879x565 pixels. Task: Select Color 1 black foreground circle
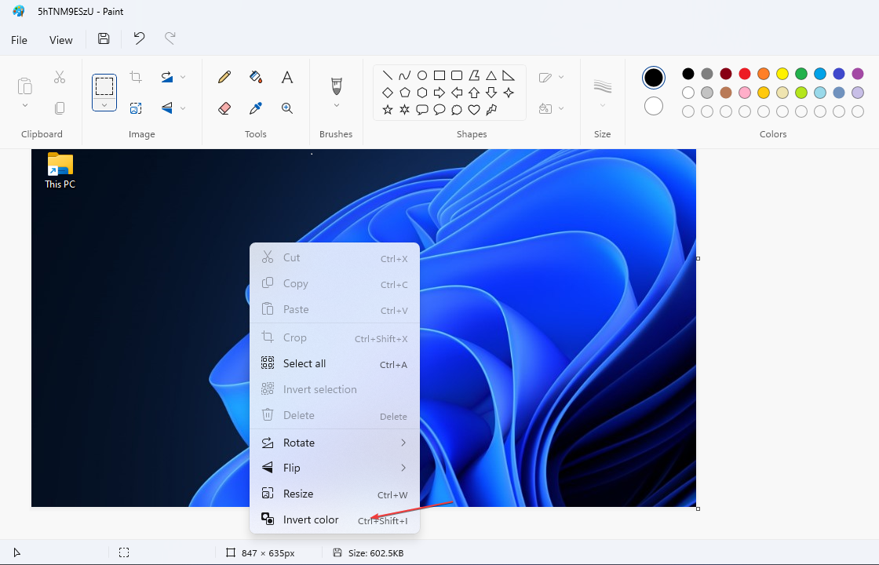tap(654, 78)
